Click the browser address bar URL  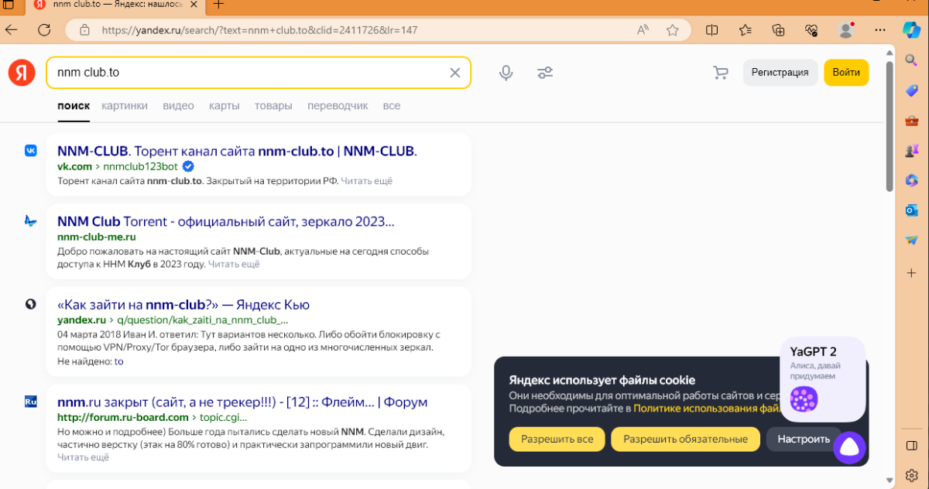click(259, 30)
